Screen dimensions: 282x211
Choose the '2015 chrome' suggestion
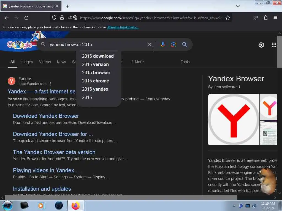coord(96,81)
